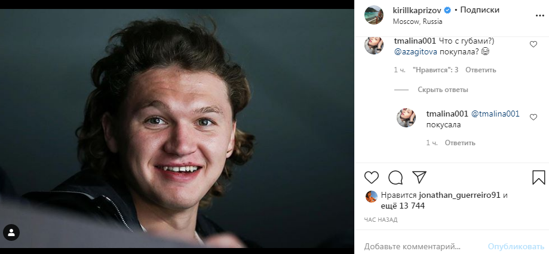Reply to first comment via 'Ответить'
549x254 pixels.
pos(480,70)
